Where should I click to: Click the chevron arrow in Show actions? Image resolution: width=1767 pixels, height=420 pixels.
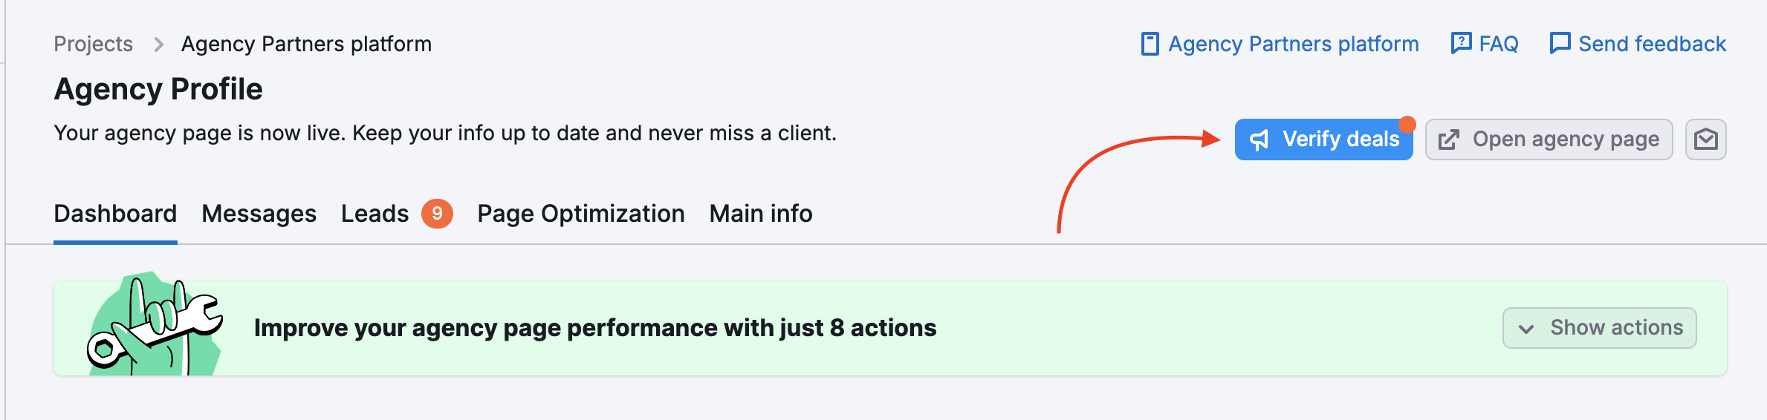[1526, 329]
